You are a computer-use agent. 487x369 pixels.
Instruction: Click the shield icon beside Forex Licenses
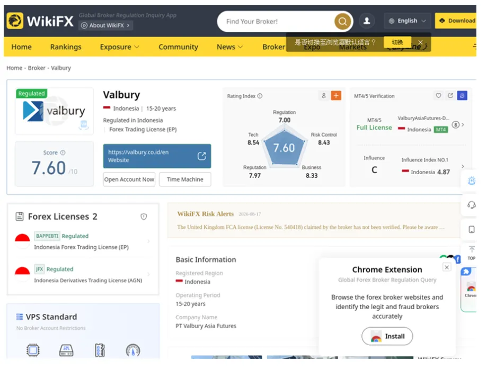coord(144,217)
